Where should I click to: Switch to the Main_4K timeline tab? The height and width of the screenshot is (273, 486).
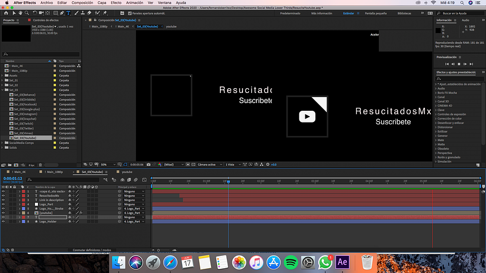(x=20, y=172)
